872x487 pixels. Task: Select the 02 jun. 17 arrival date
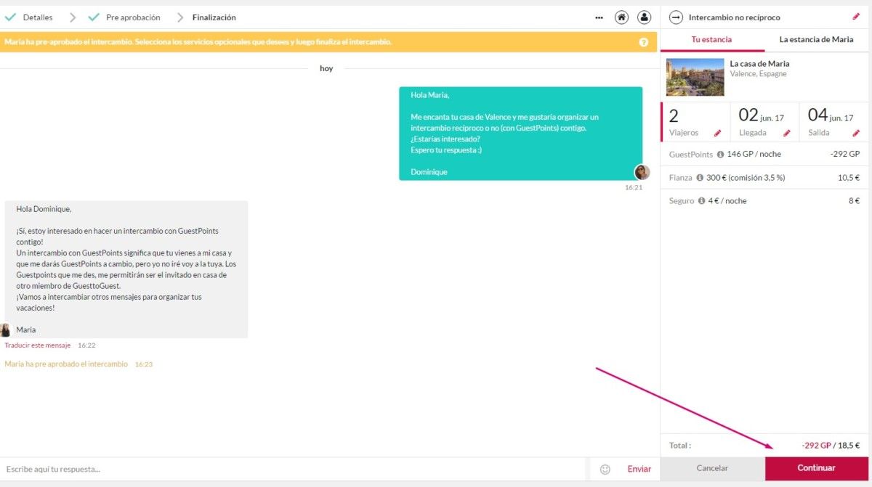point(764,122)
